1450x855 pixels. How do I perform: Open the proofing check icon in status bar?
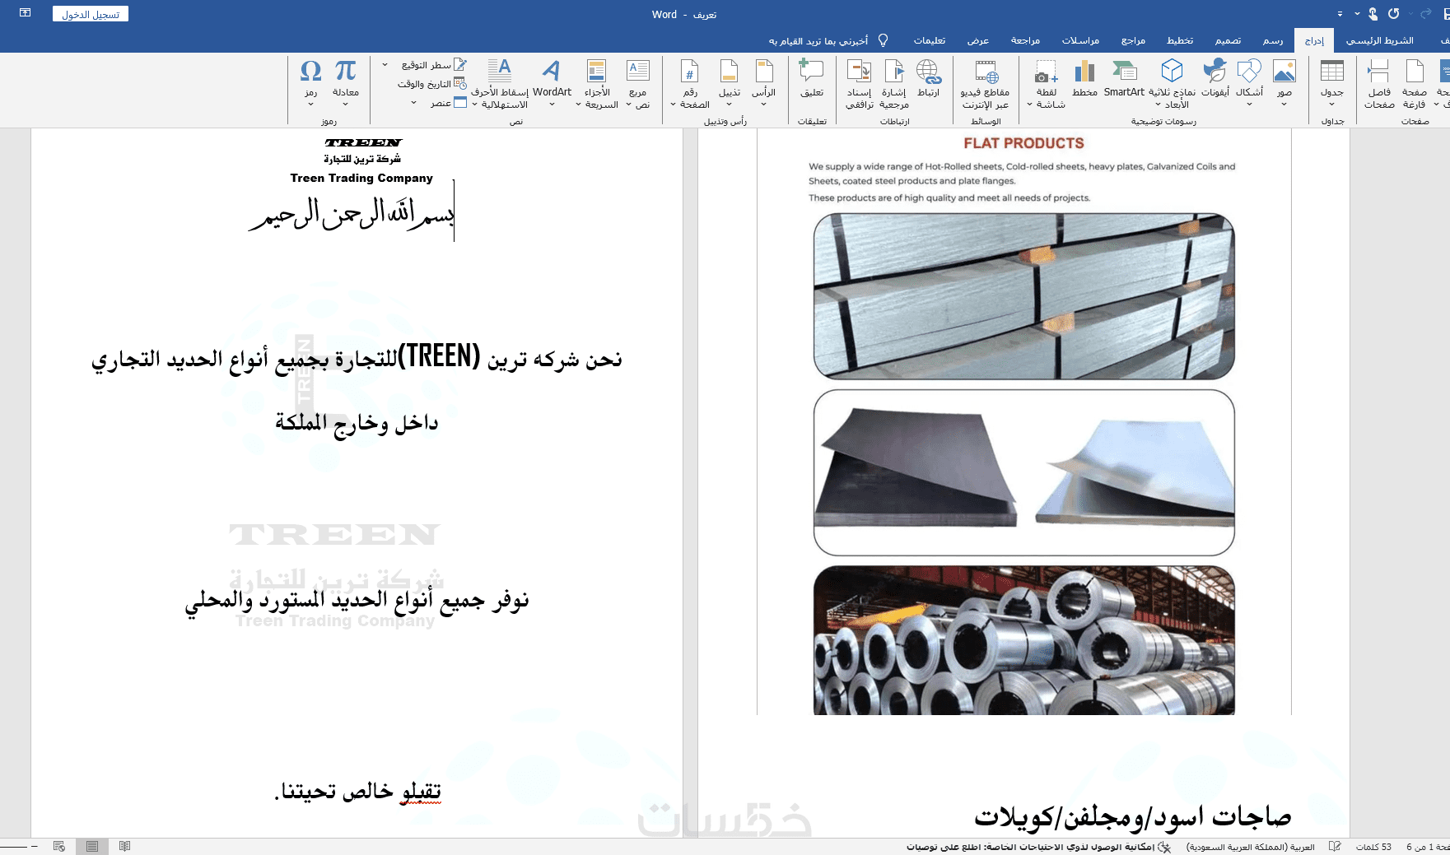[x=1335, y=847]
